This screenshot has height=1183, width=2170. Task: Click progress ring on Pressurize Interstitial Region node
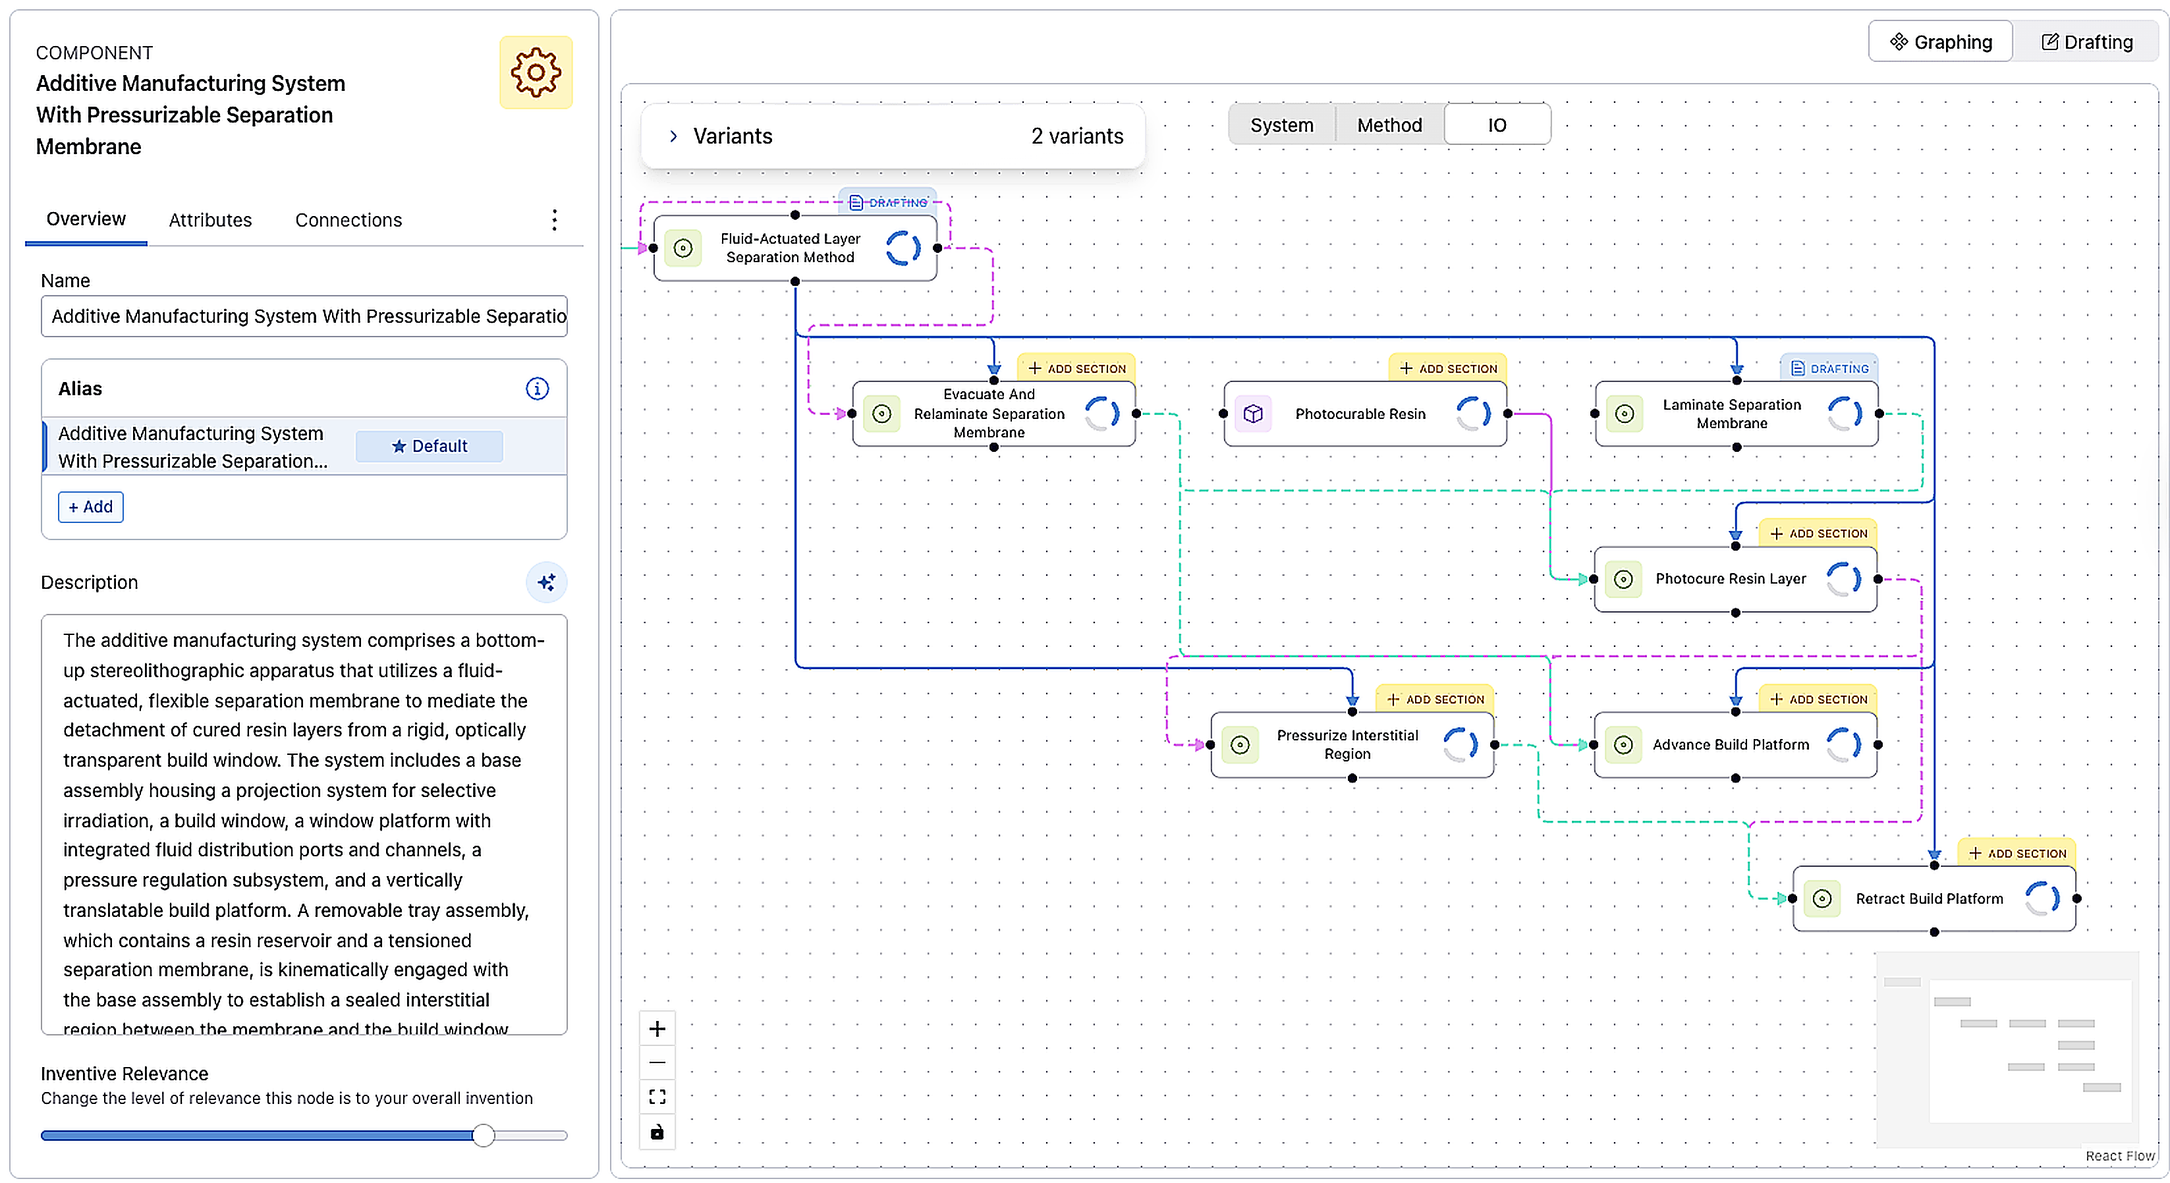pyautogui.click(x=1460, y=744)
